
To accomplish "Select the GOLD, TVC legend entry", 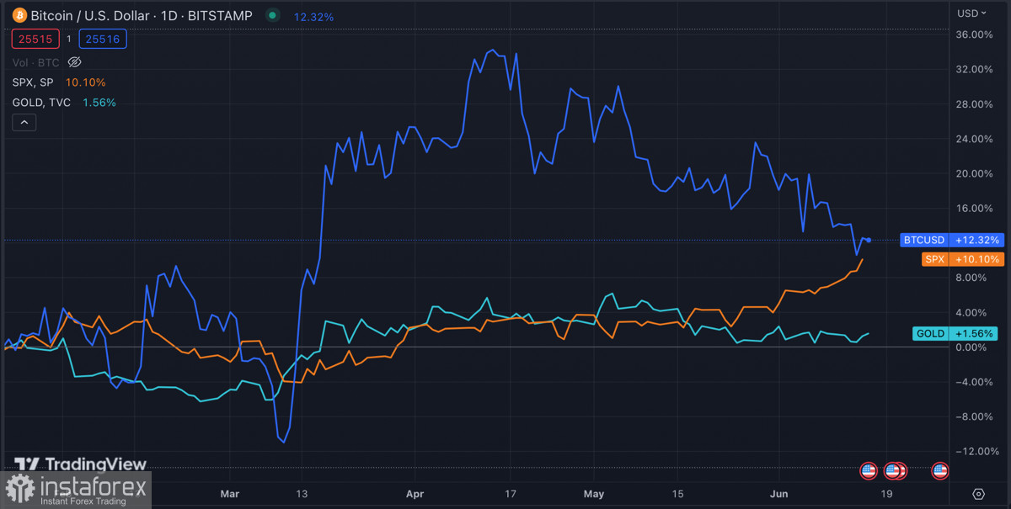I will 42,103.
